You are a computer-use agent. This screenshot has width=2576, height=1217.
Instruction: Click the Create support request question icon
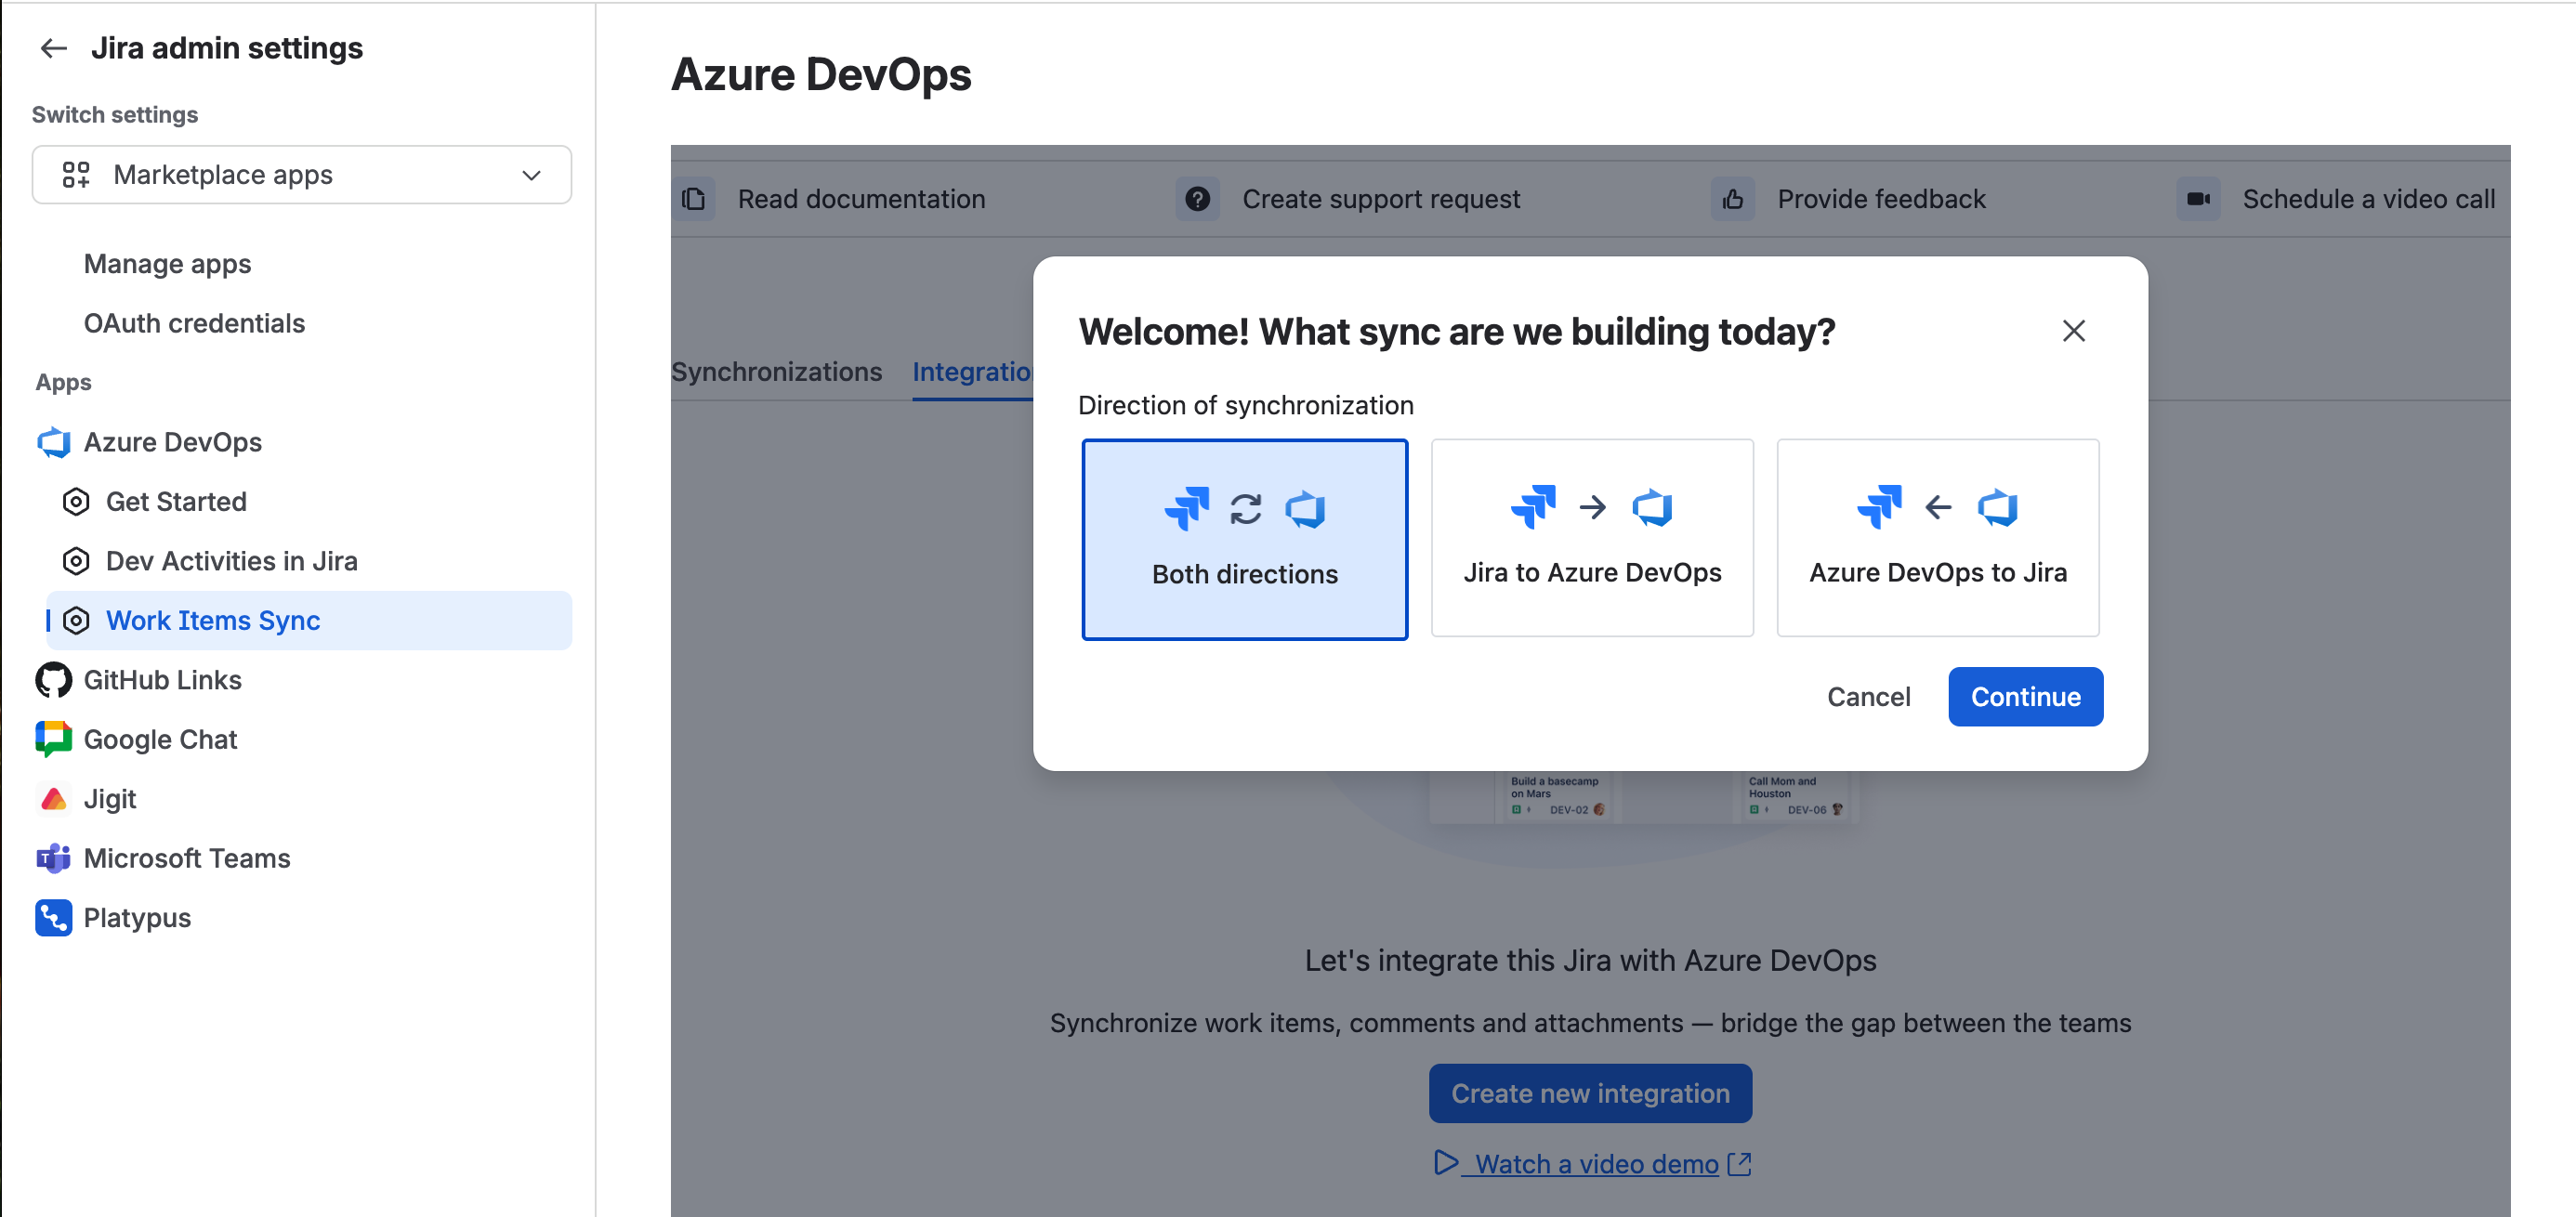[1197, 199]
